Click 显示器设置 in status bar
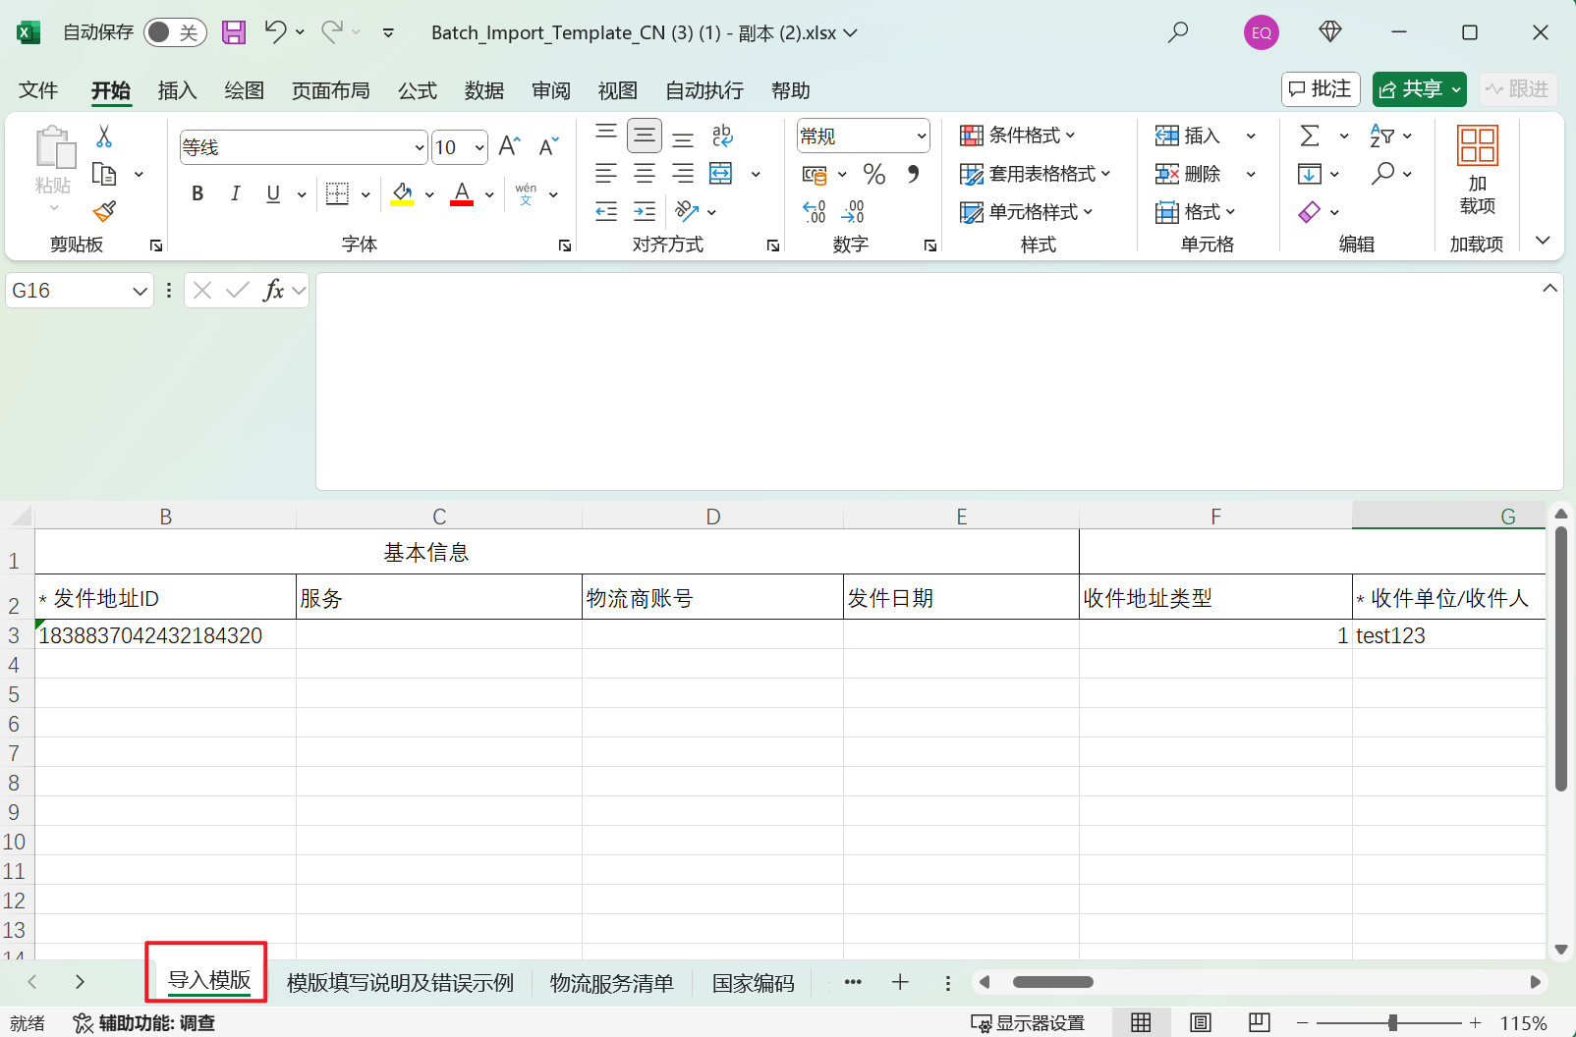The height and width of the screenshot is (1037, 1576). [1028, 1023]
